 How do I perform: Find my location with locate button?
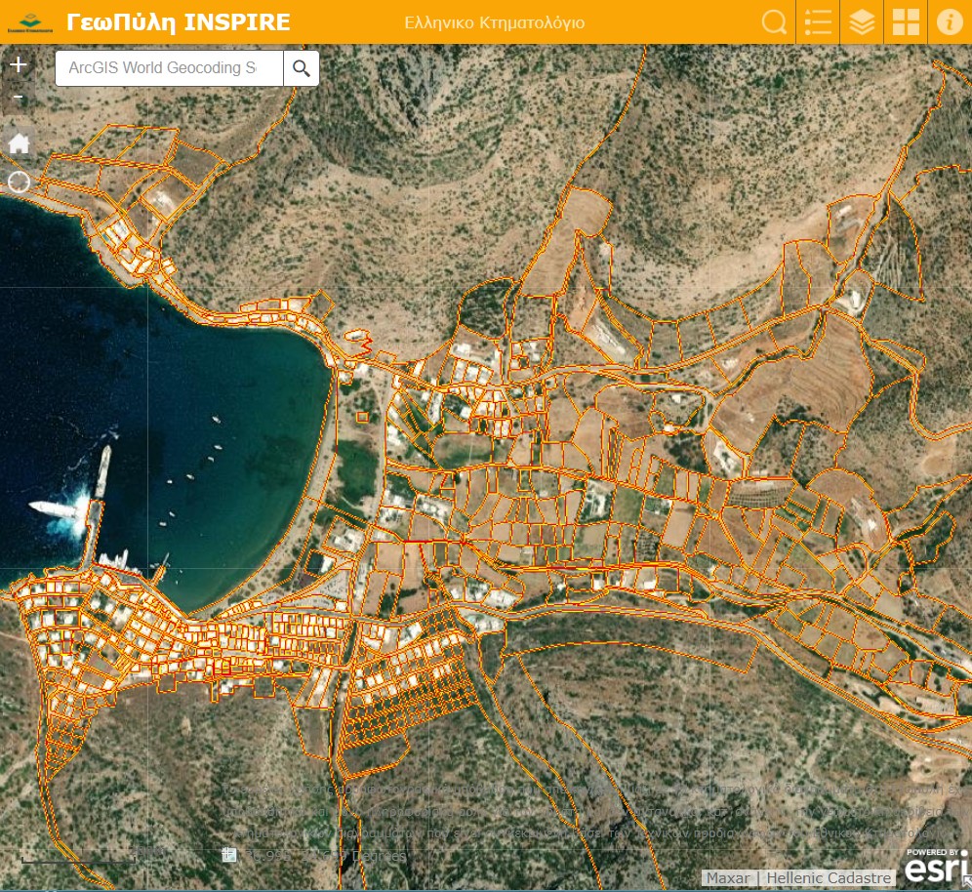tap(19, 182)
